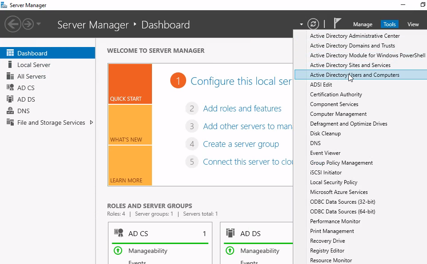Image resolution: width=427 pixels, height=264 pixels.
Task: Expand File and Storage Services arrow
Action: [92, 122]
